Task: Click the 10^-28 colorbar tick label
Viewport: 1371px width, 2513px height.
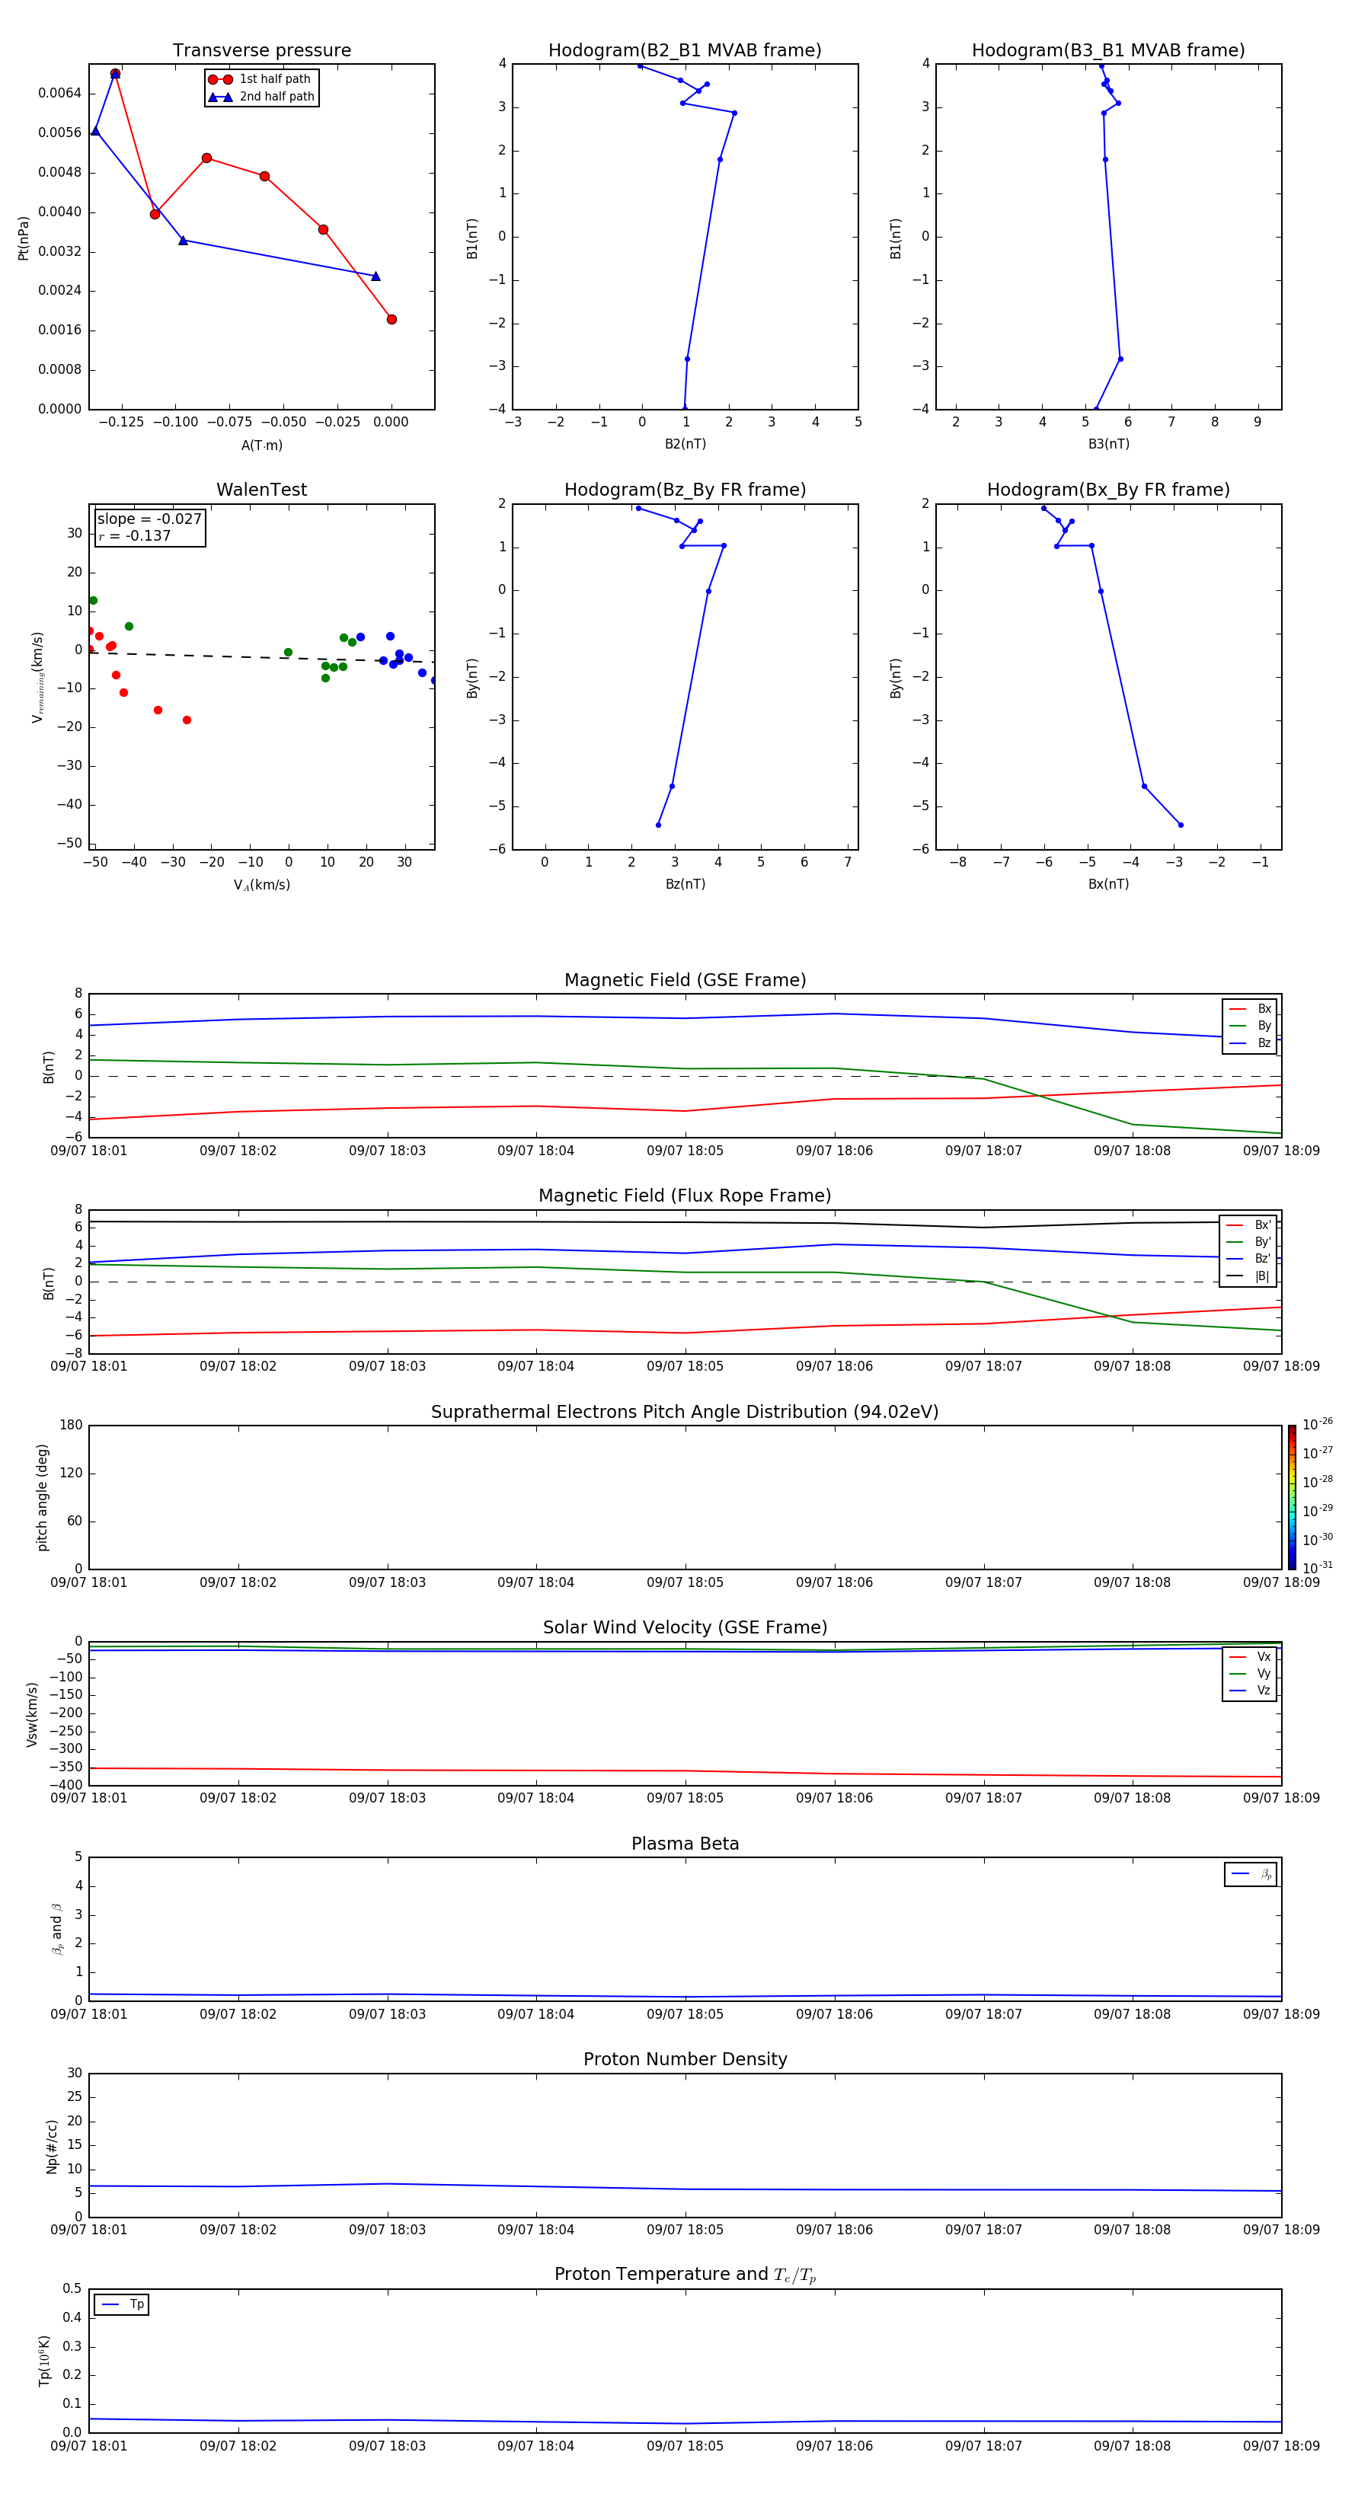Action: coord(1318,1482)
